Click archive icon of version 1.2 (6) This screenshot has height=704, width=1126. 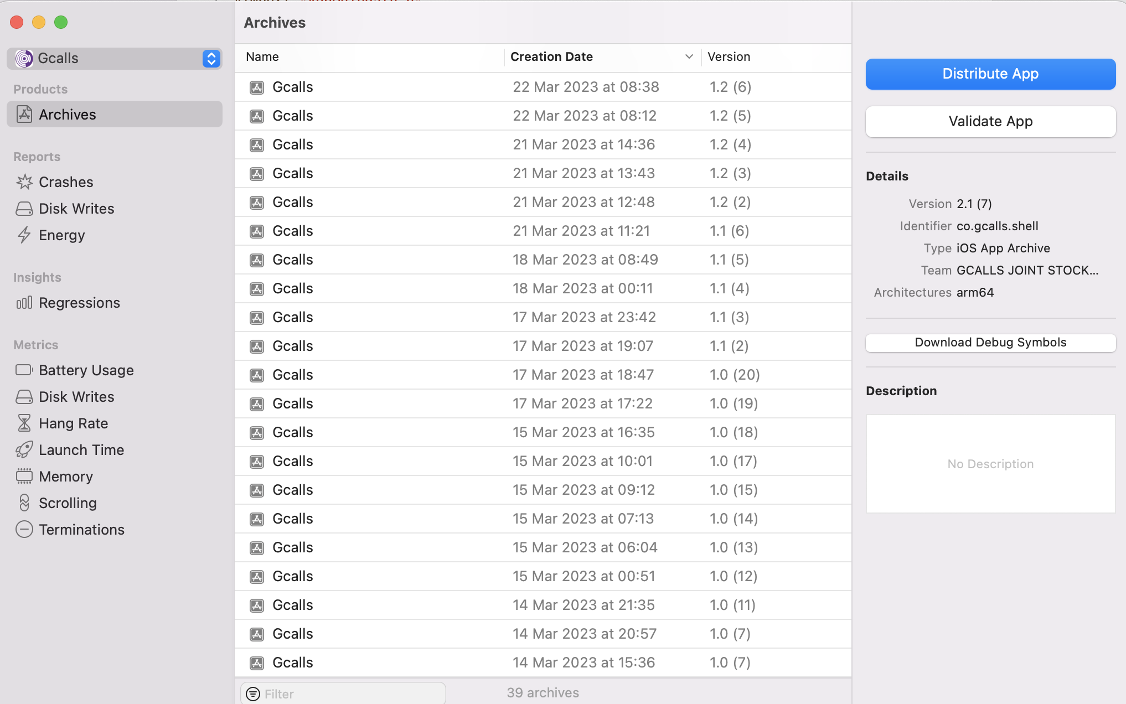257,87
